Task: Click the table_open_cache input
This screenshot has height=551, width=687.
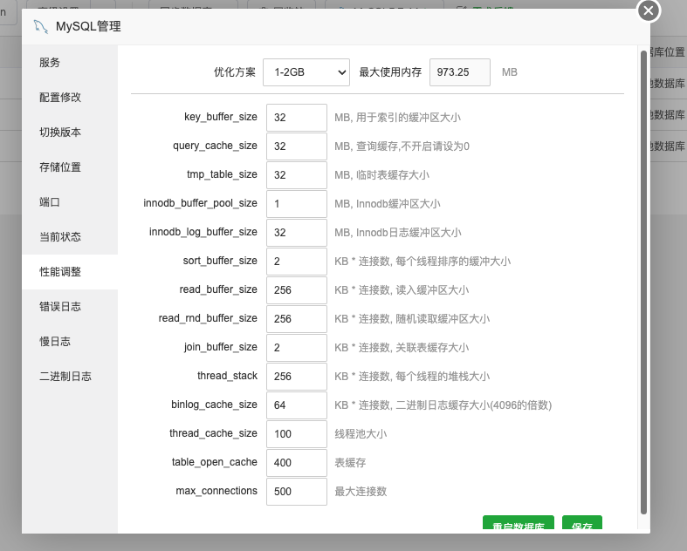Action: tap(297, 463)
